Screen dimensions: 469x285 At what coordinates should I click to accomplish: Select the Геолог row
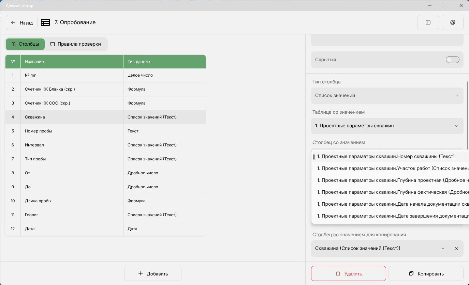point(105,215)
